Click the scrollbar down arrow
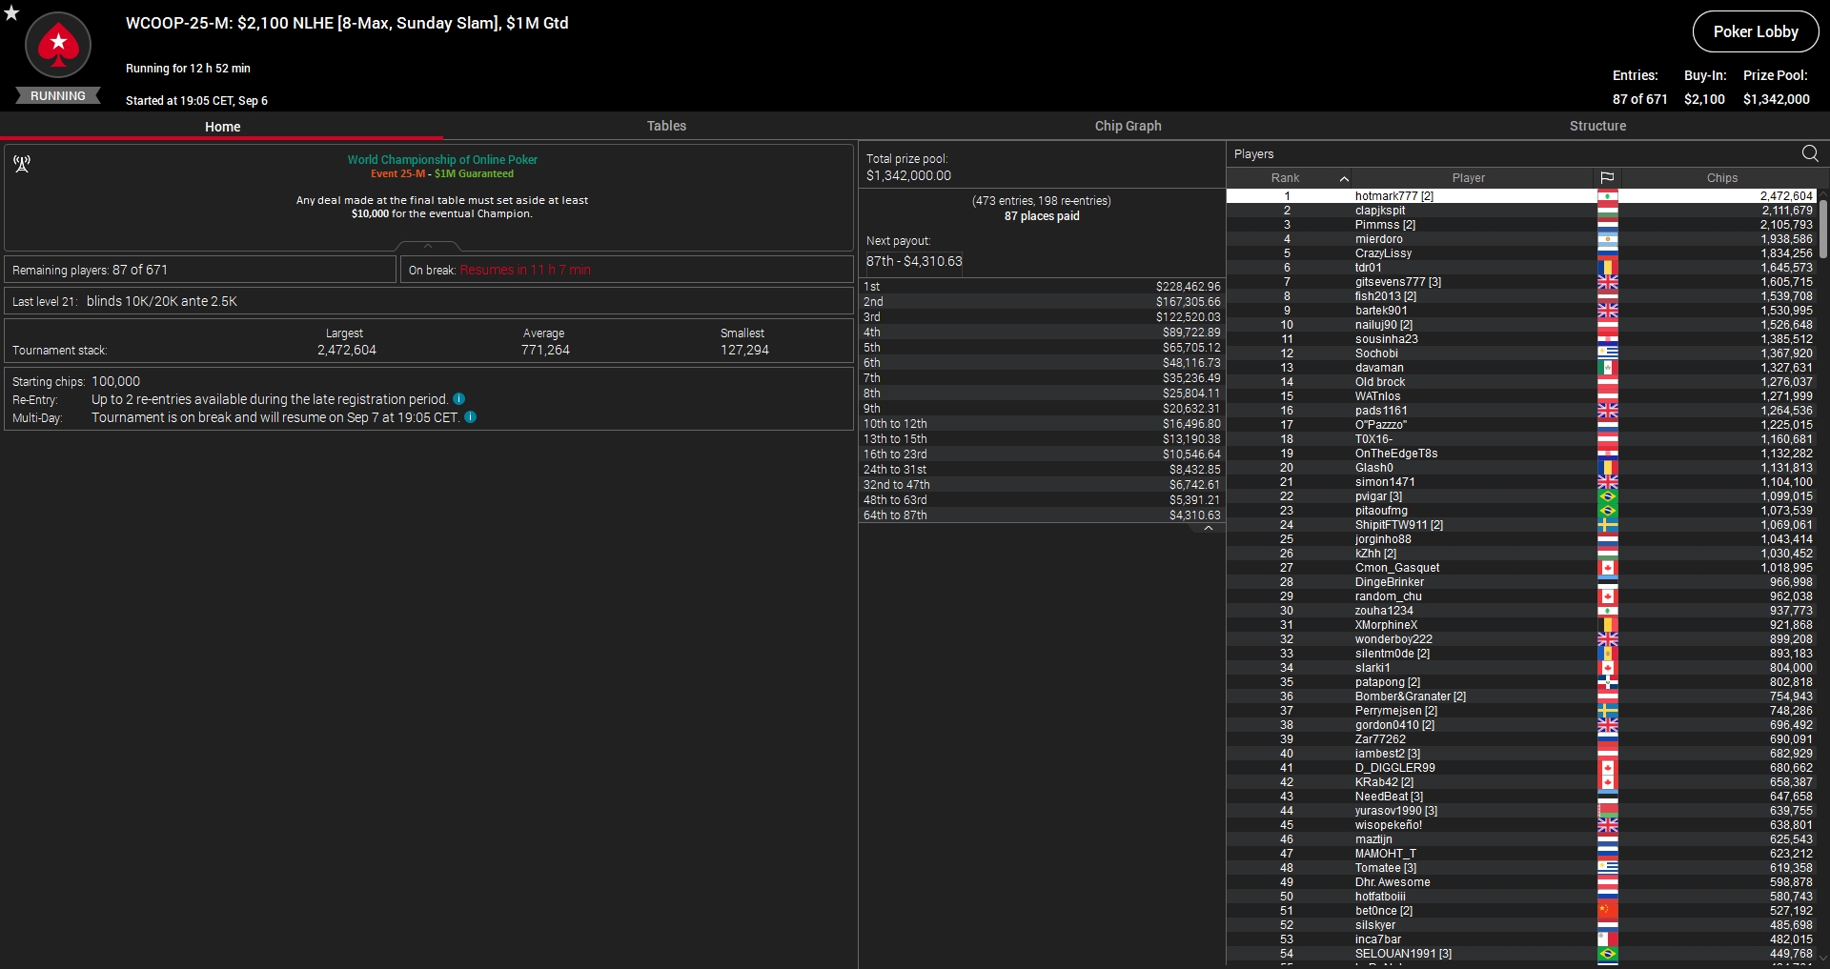Viewport: 1830px width, 969px height. 1823,959
